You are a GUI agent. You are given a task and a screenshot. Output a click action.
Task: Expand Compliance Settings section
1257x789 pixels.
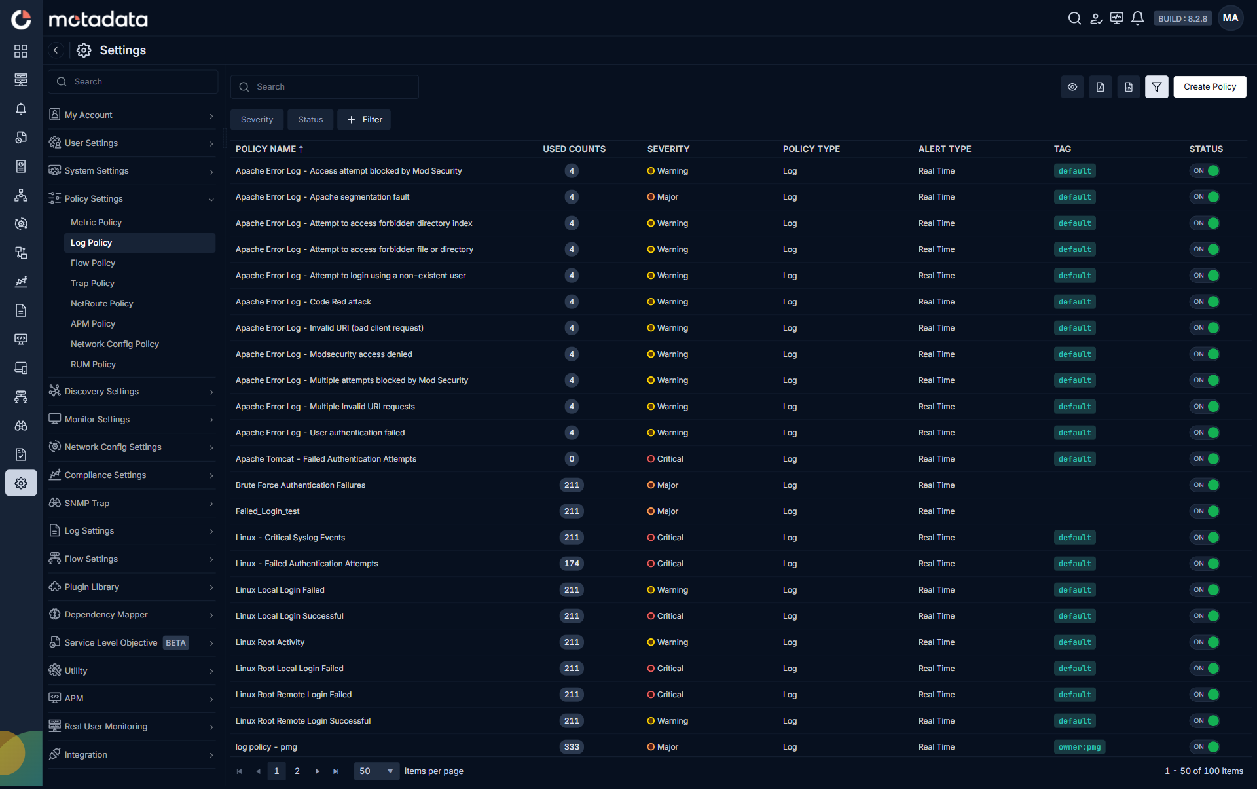click(x=132, y=475)
